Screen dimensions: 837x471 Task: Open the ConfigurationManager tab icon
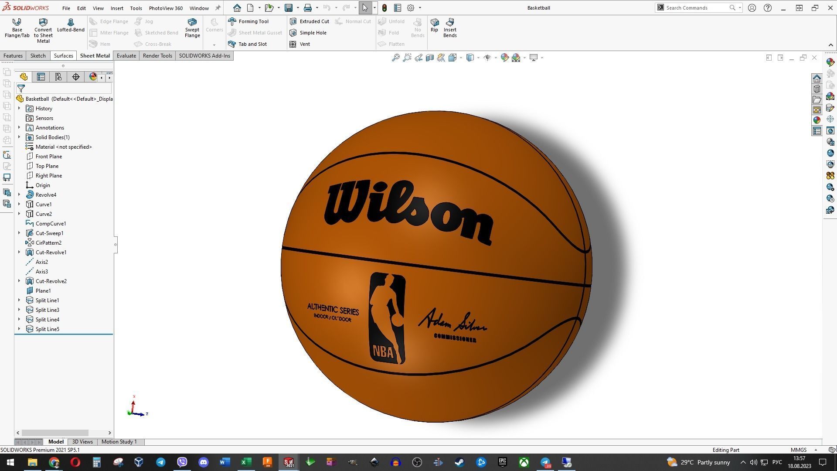(x=58, y=77)
